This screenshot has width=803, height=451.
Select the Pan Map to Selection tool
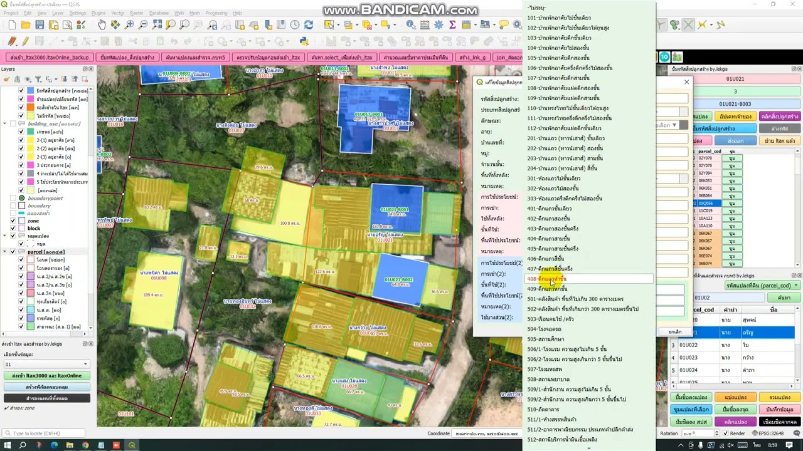coord(115,25)
